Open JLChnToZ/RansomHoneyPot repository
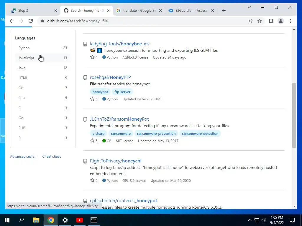Screen dimensions: 302x226 click(119, 119)
